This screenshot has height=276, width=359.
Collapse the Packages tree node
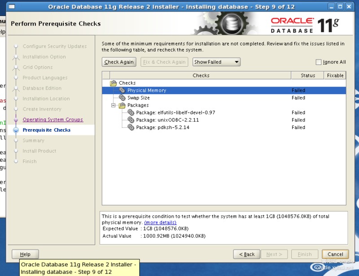pos(114,105)
